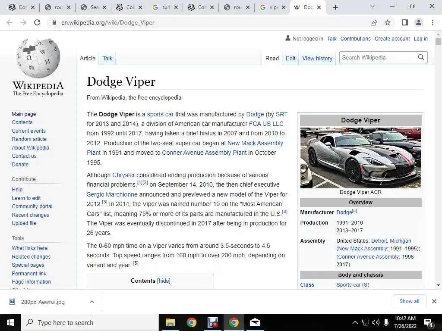442x331 pixels.
Task: Bookmark this page with the star icon
Action: click(x=388, y=22)
